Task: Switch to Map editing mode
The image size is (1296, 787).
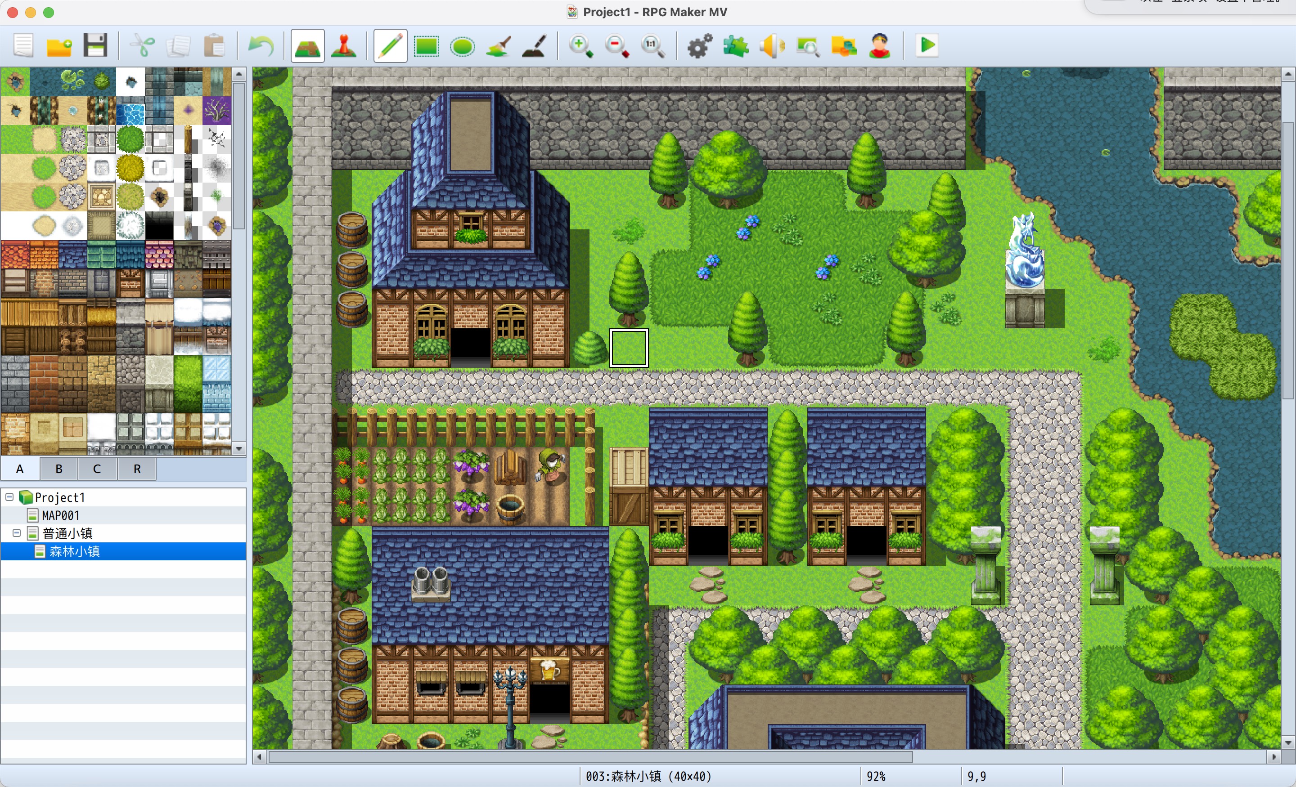Action: (x=308, y=46)
